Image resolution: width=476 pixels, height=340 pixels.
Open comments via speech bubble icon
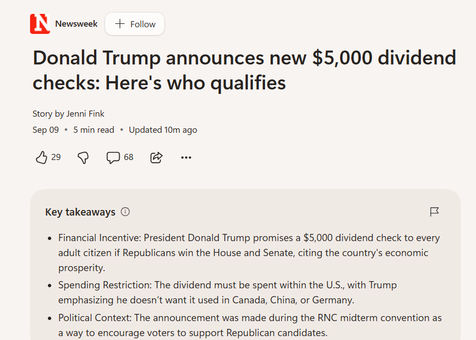click(113, 158)
